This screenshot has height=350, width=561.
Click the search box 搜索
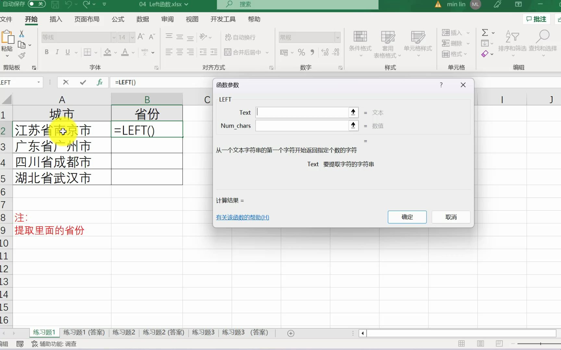(x=298, y=4)
